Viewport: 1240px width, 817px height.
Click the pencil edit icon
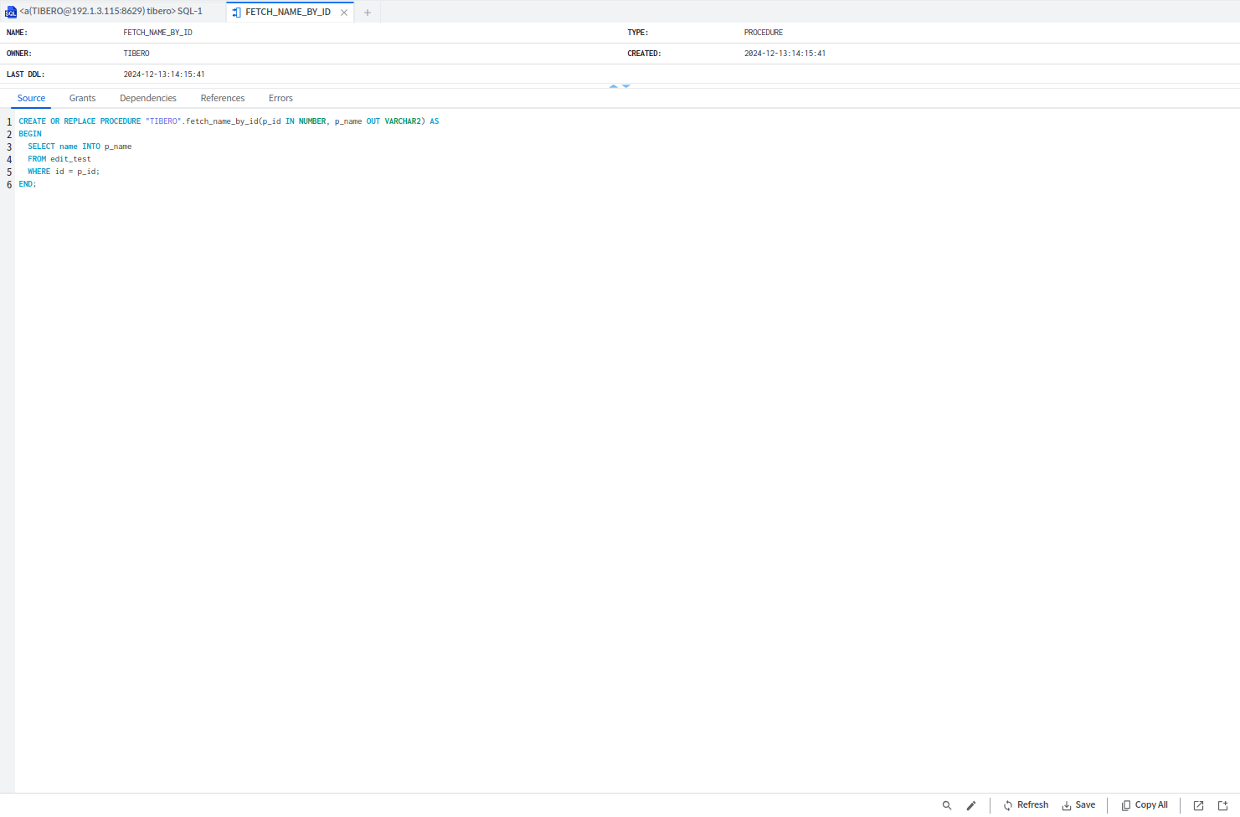point(971,805)
